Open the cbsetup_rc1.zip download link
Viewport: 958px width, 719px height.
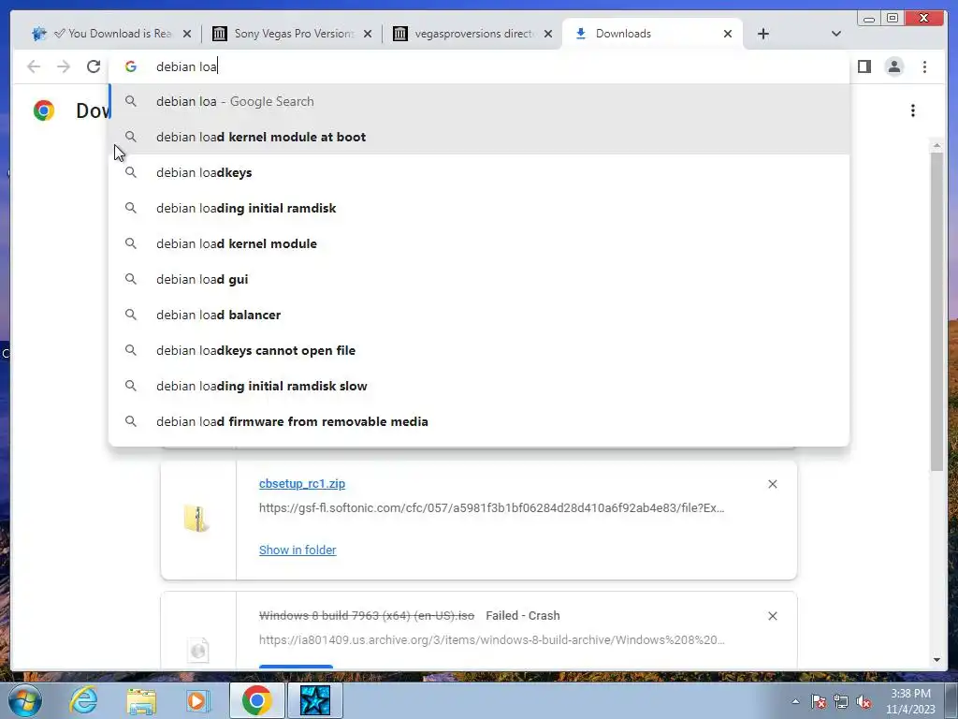tap(302, 484)
